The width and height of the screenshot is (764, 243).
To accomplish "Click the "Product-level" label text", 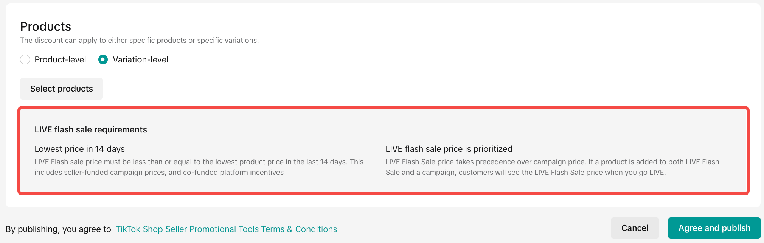I will pyautogui.click(x=60, y=59).
